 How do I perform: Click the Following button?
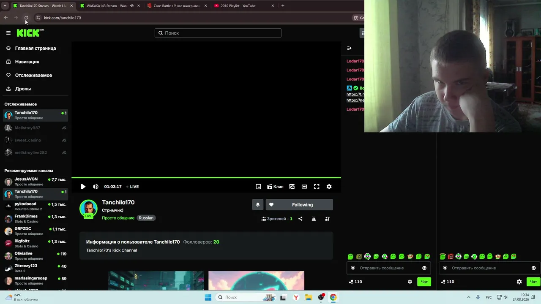click(299, 205)
